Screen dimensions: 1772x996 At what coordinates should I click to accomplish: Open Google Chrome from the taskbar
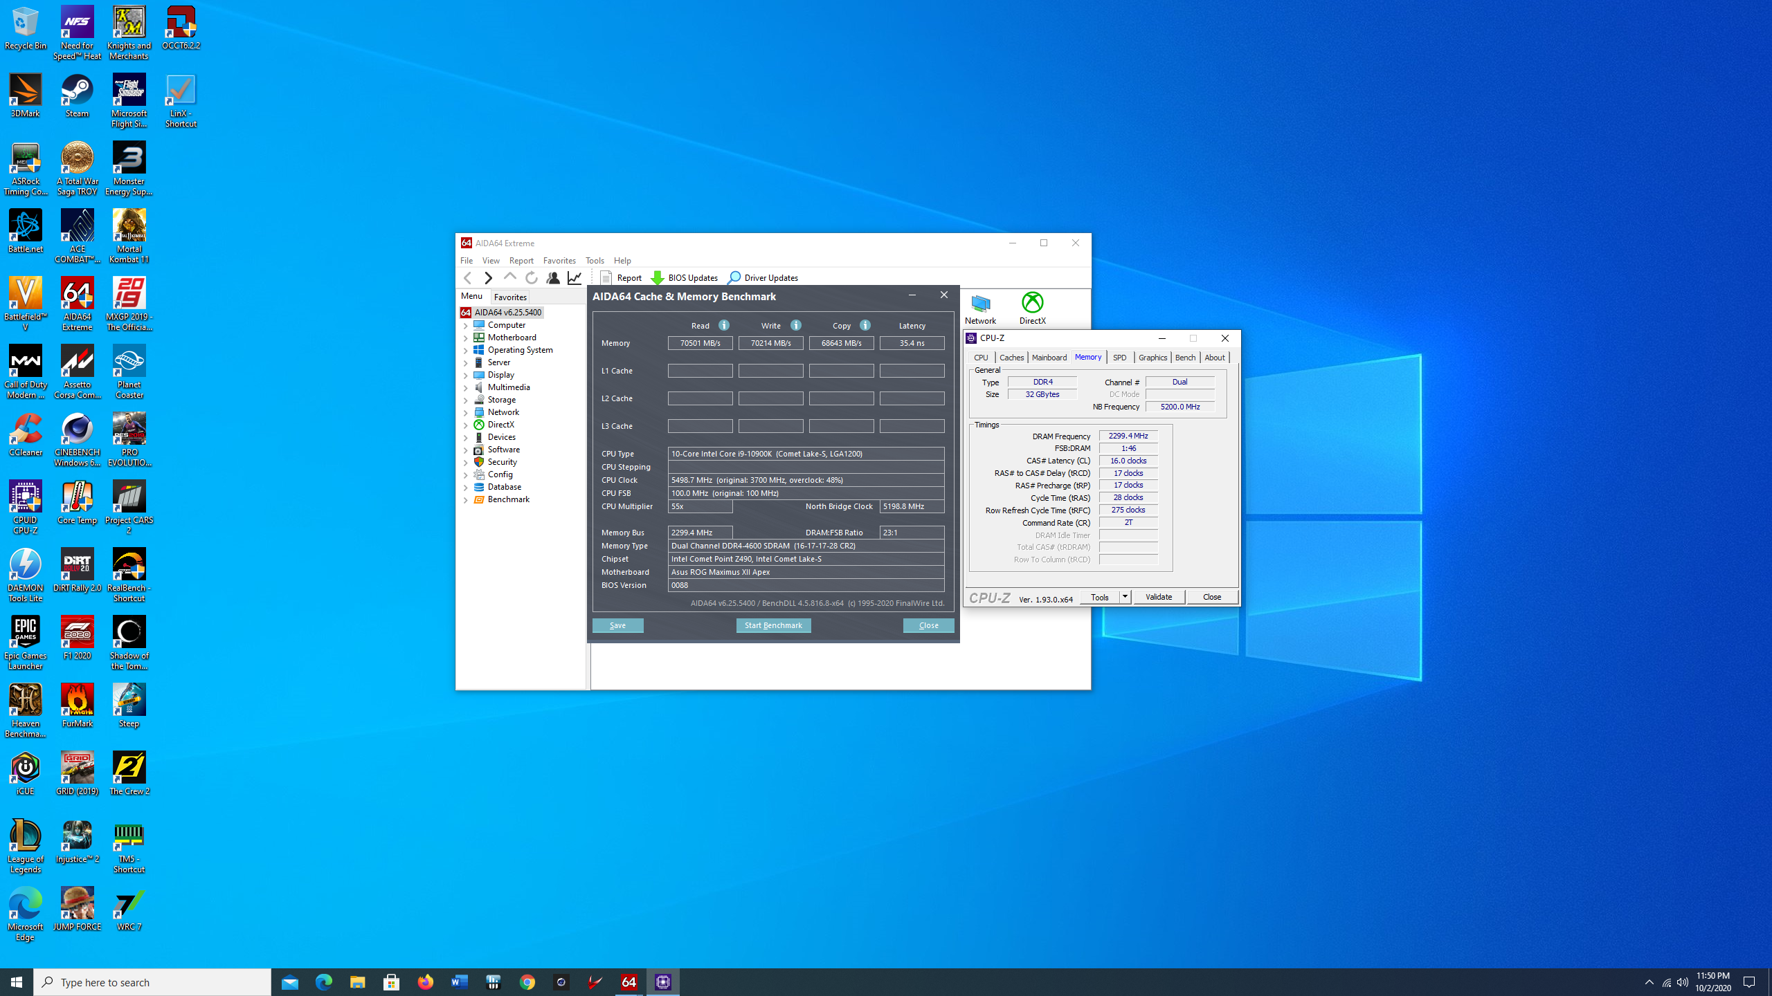pos(527,982)
